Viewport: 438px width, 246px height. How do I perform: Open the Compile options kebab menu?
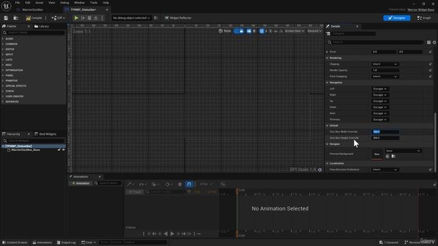[46, 18]
